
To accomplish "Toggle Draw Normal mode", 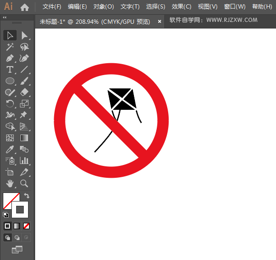I will 8,238.
